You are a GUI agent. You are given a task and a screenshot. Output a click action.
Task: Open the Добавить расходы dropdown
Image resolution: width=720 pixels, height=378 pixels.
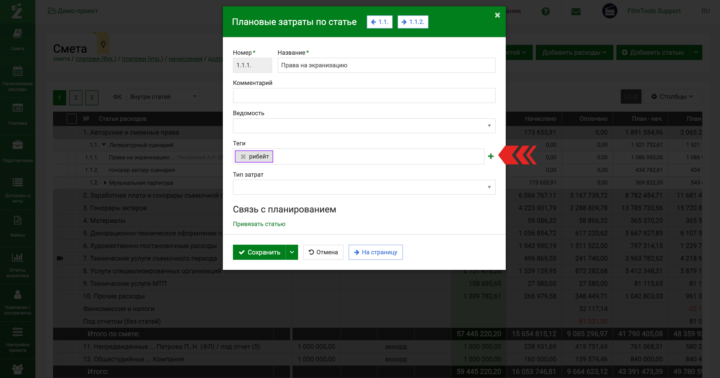coord(574,52)
